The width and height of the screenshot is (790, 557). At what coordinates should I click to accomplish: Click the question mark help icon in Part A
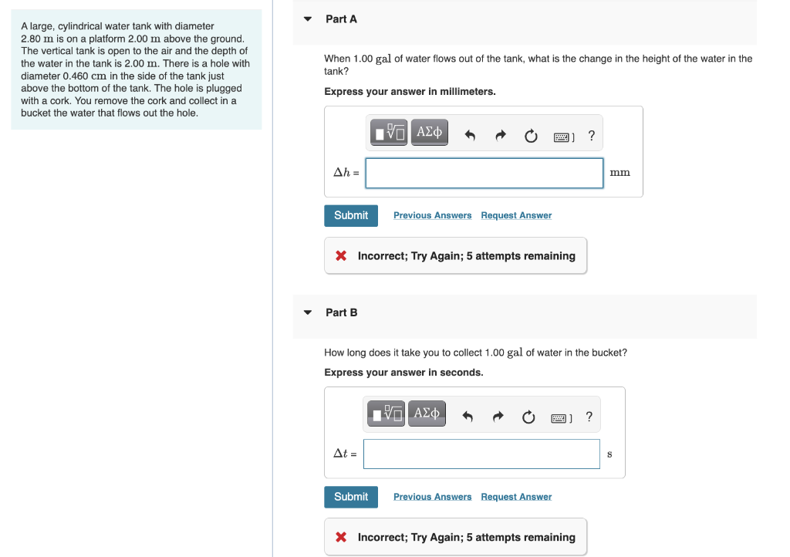591,135
